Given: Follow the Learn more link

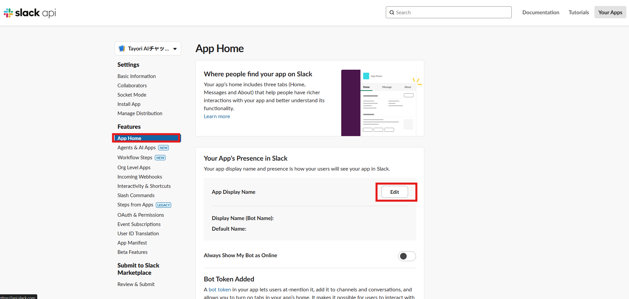Looking at the screenshot, I should 217,116.
